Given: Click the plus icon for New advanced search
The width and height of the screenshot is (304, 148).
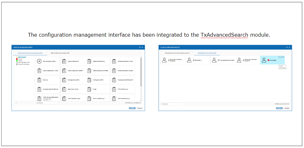Looking at the screenshot, I should [x=39, y=61].
